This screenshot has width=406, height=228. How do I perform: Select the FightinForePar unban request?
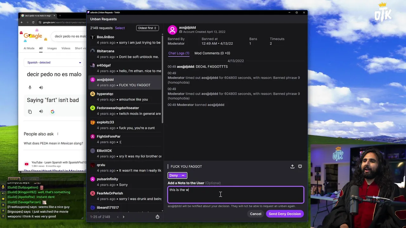(x=125, y=139)
